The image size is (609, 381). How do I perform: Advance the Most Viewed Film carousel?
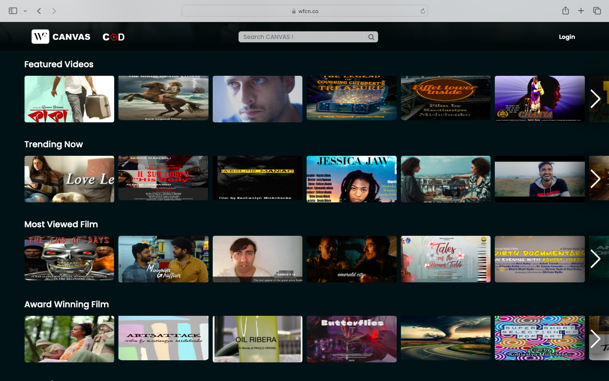[595, 259]
